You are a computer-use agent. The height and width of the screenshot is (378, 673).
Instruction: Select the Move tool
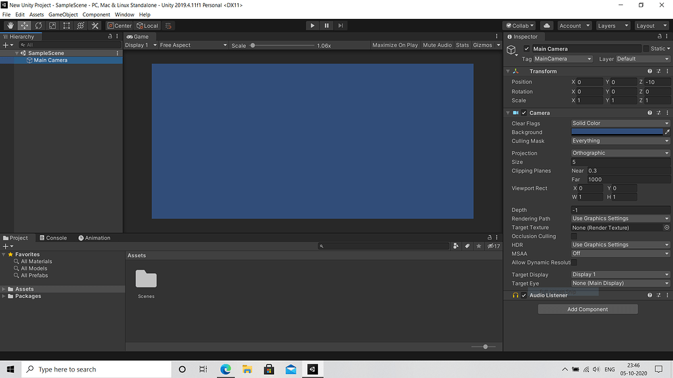tap(24, 25)
